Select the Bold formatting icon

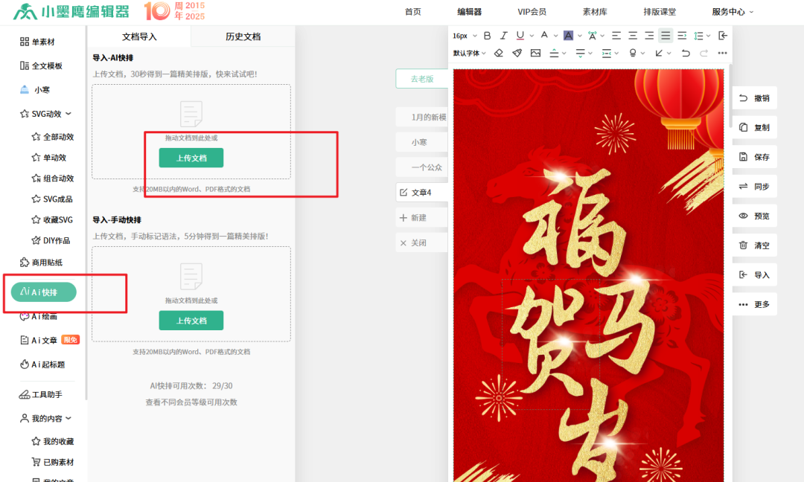[x=487, y=35]
